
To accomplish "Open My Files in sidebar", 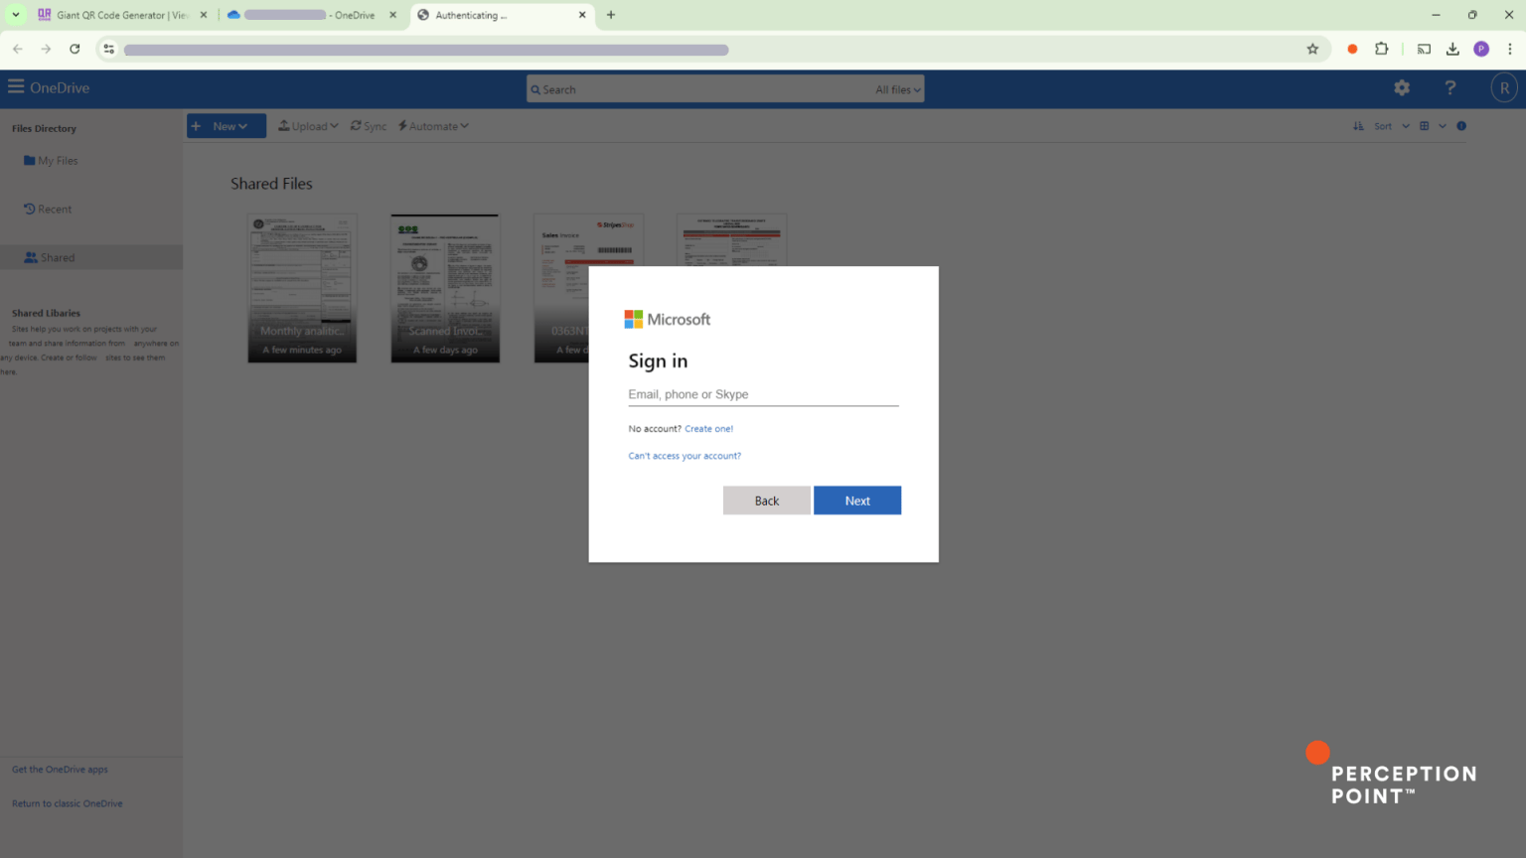I will click(x=51, y=161).
